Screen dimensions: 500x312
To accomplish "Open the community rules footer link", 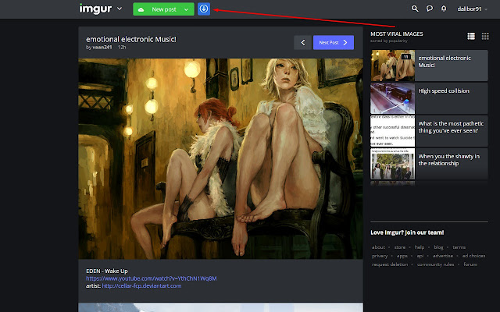I will point(435,264).
